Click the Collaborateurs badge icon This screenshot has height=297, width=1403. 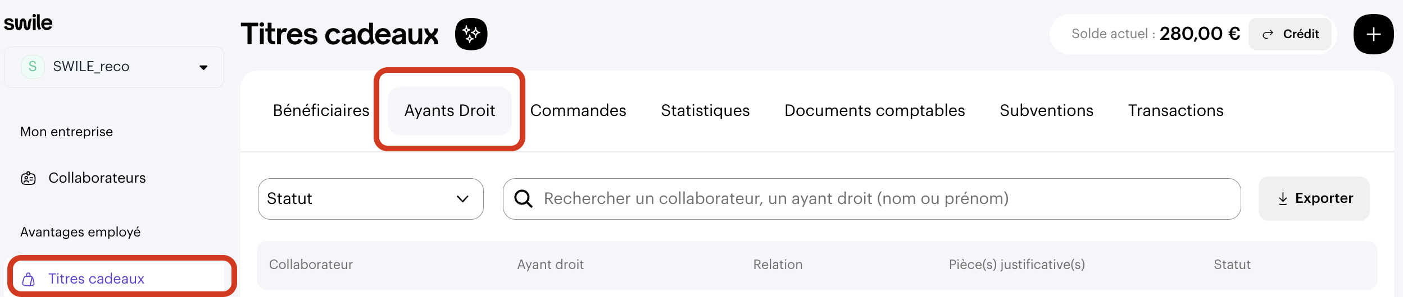(28, 178)
